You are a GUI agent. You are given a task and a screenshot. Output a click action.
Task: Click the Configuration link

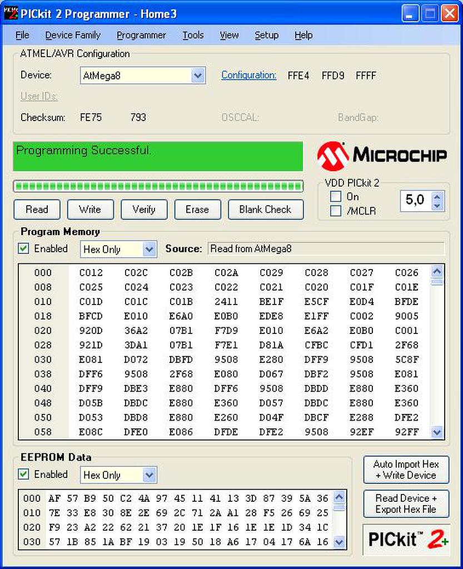(x=248, y=75)
